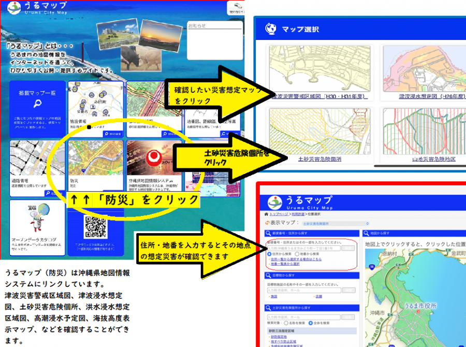The image size is (466, 347).
Task: Open the 津波災害警戒区域図 (H30・H31年度) link
Action: point(320,96)
